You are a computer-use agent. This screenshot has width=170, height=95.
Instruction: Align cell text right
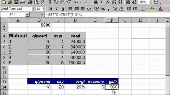83,9
